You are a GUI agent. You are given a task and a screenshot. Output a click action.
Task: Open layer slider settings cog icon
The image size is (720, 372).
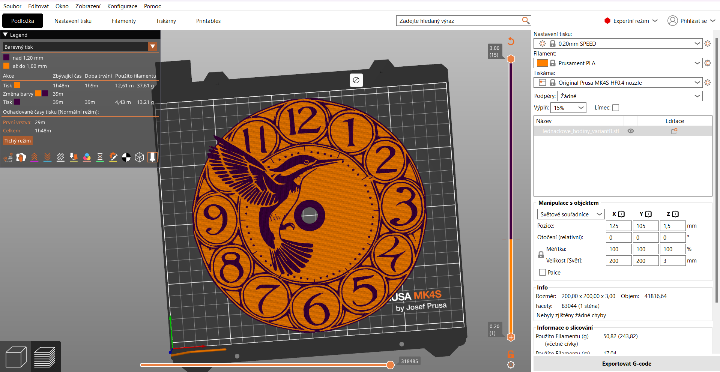511,364
